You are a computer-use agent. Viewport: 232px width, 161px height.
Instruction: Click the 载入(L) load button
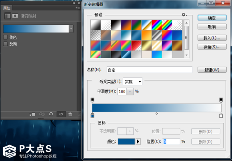coord(212,38)
